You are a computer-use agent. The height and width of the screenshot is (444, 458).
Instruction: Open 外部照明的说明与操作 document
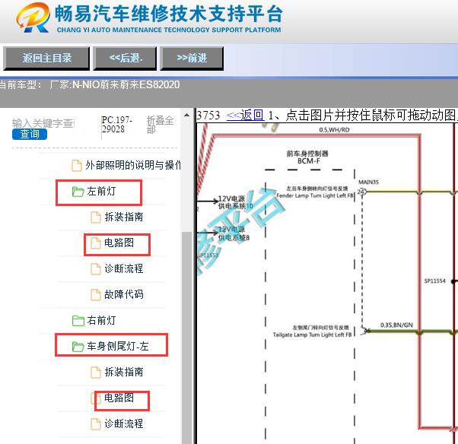(x=133, y=165)
